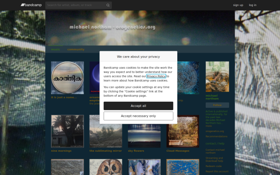
Task: Expand bio with the more link
Action: pyautogui.click(x=209, y=126)
